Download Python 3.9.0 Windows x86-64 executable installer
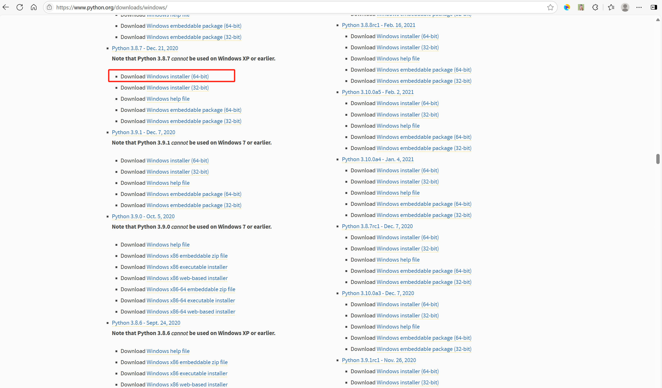The image size is (662, 388). tap(190, 301)
